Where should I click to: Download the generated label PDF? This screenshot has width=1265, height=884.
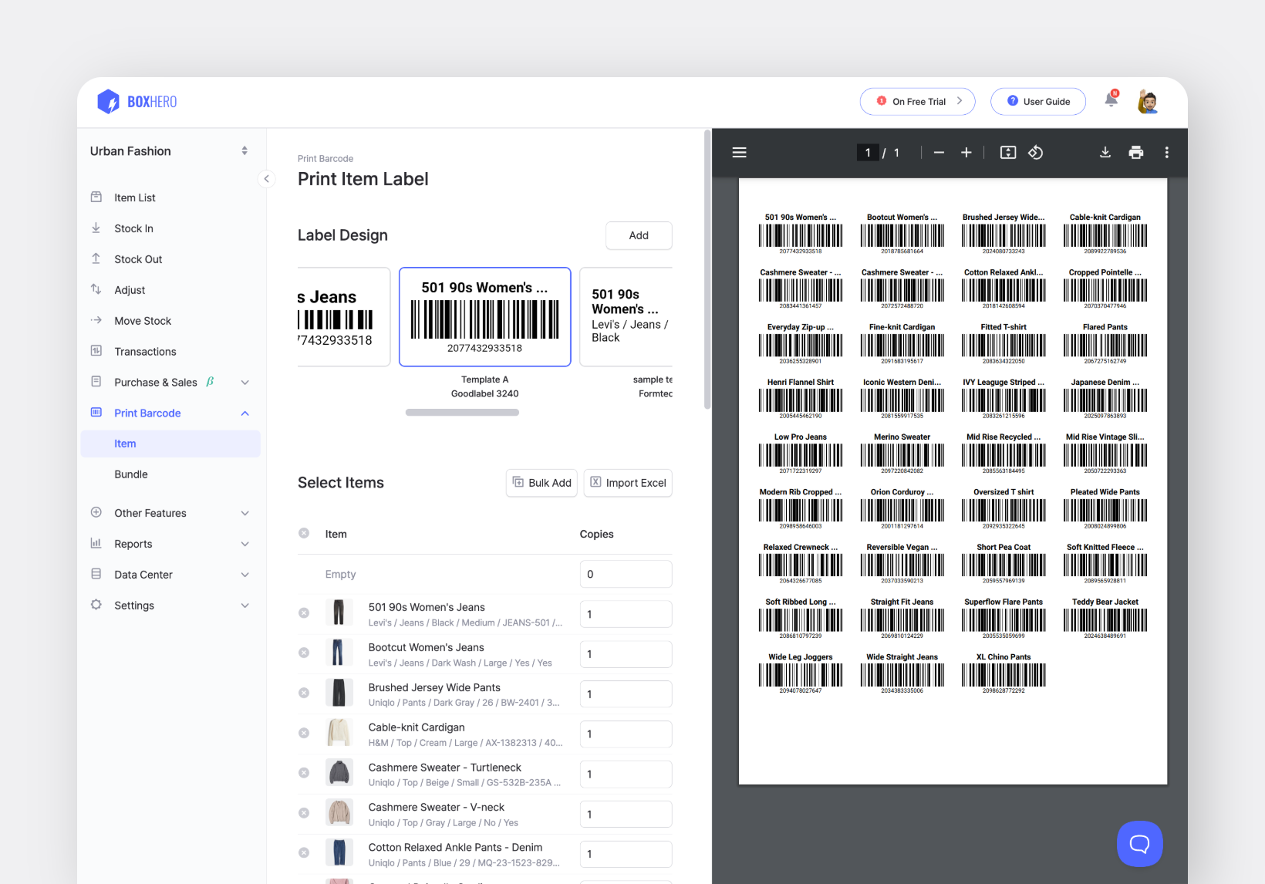1105,152
